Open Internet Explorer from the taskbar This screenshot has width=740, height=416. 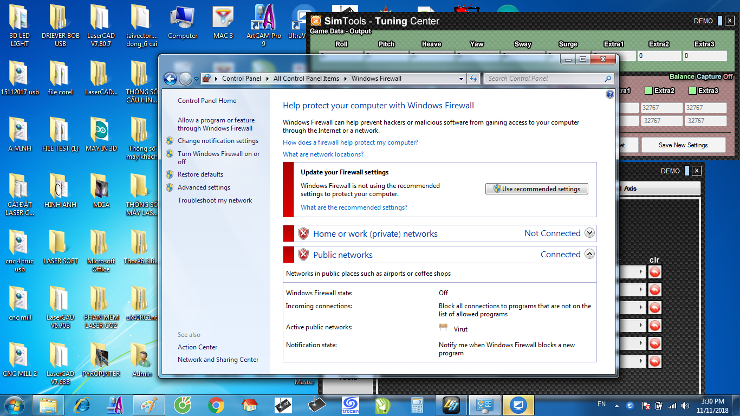pos(82,405)
